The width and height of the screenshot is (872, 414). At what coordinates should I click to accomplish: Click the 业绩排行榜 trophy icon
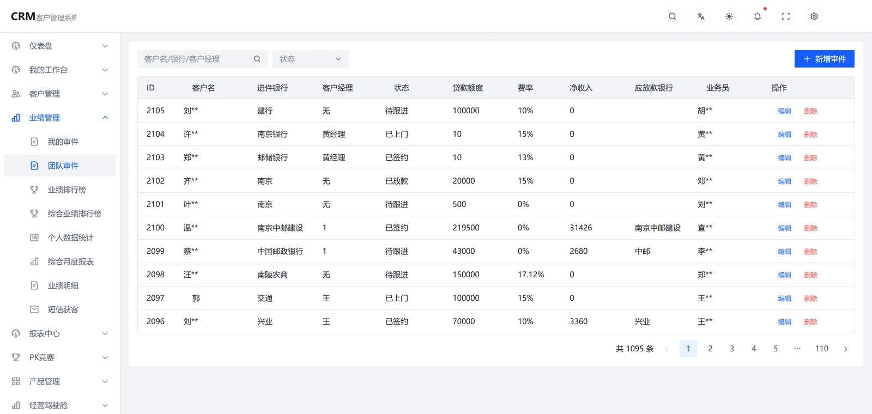(x=34, y=190)
